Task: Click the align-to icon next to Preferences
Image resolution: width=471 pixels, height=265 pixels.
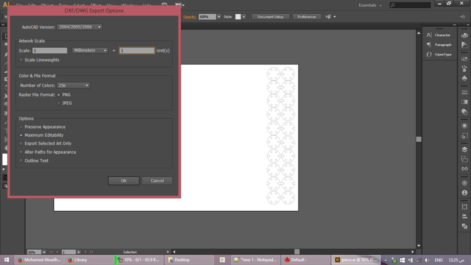Action: 328,17
